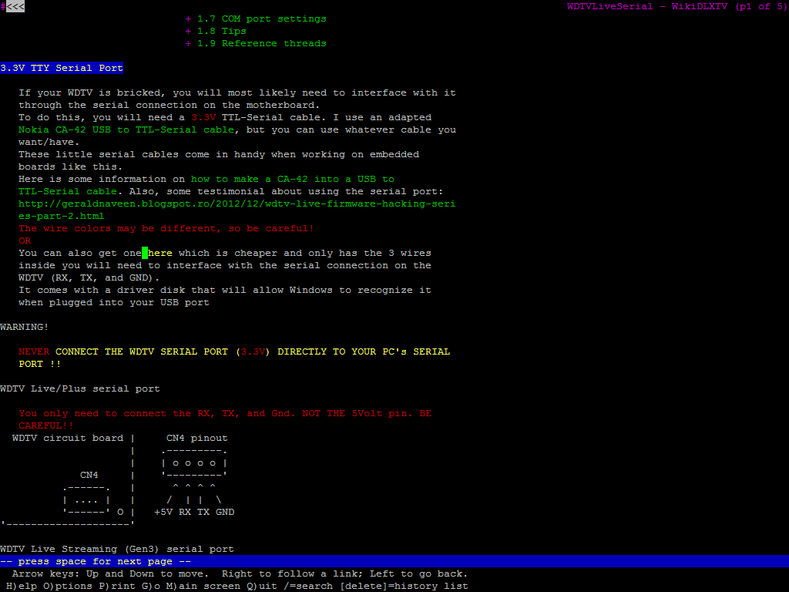Click the red word 'NEVER'

click(34, 351)
